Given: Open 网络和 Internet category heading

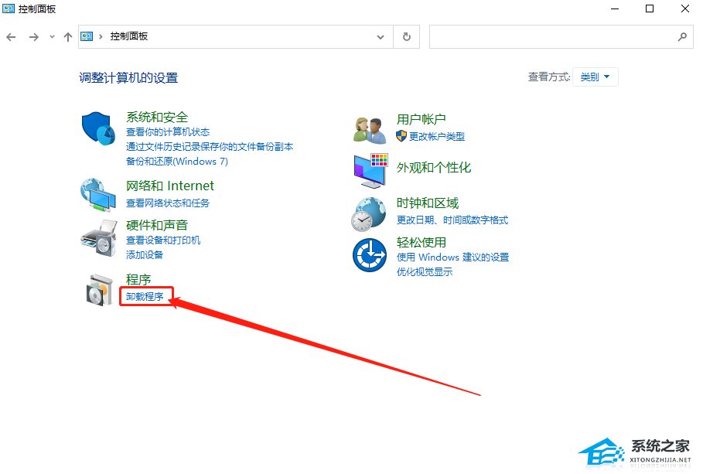Looking at the screenshot, I should (x=170, y=186).
